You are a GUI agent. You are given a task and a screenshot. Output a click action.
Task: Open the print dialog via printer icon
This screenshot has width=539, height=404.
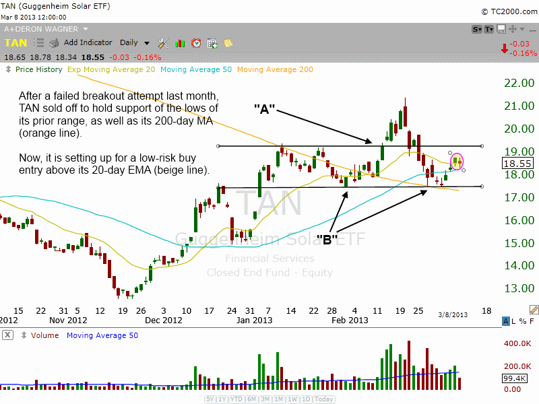pyautogui.click(x=54, y=43)
